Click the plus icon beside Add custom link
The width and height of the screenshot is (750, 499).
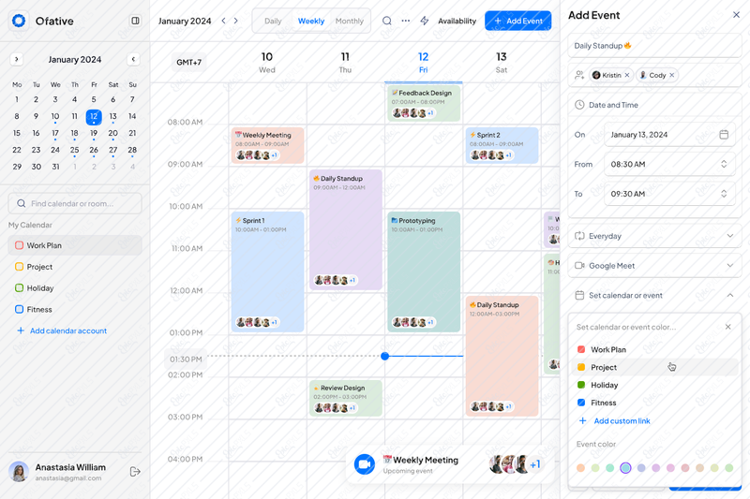click(582, 420)
